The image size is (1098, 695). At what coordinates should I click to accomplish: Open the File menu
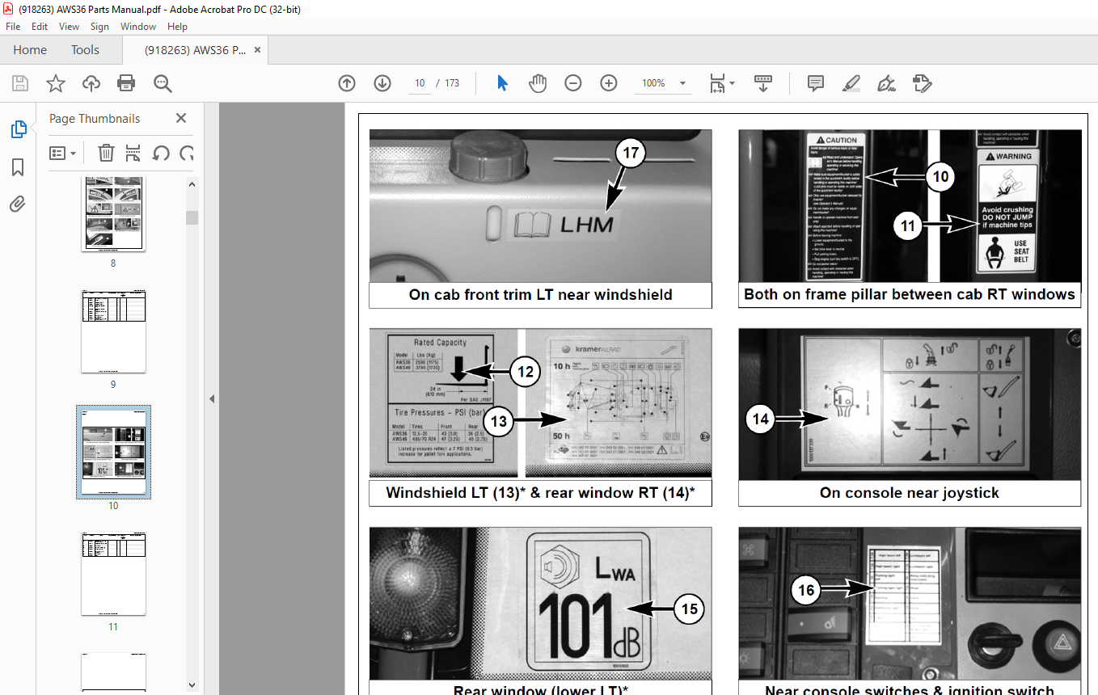[13, 27]
